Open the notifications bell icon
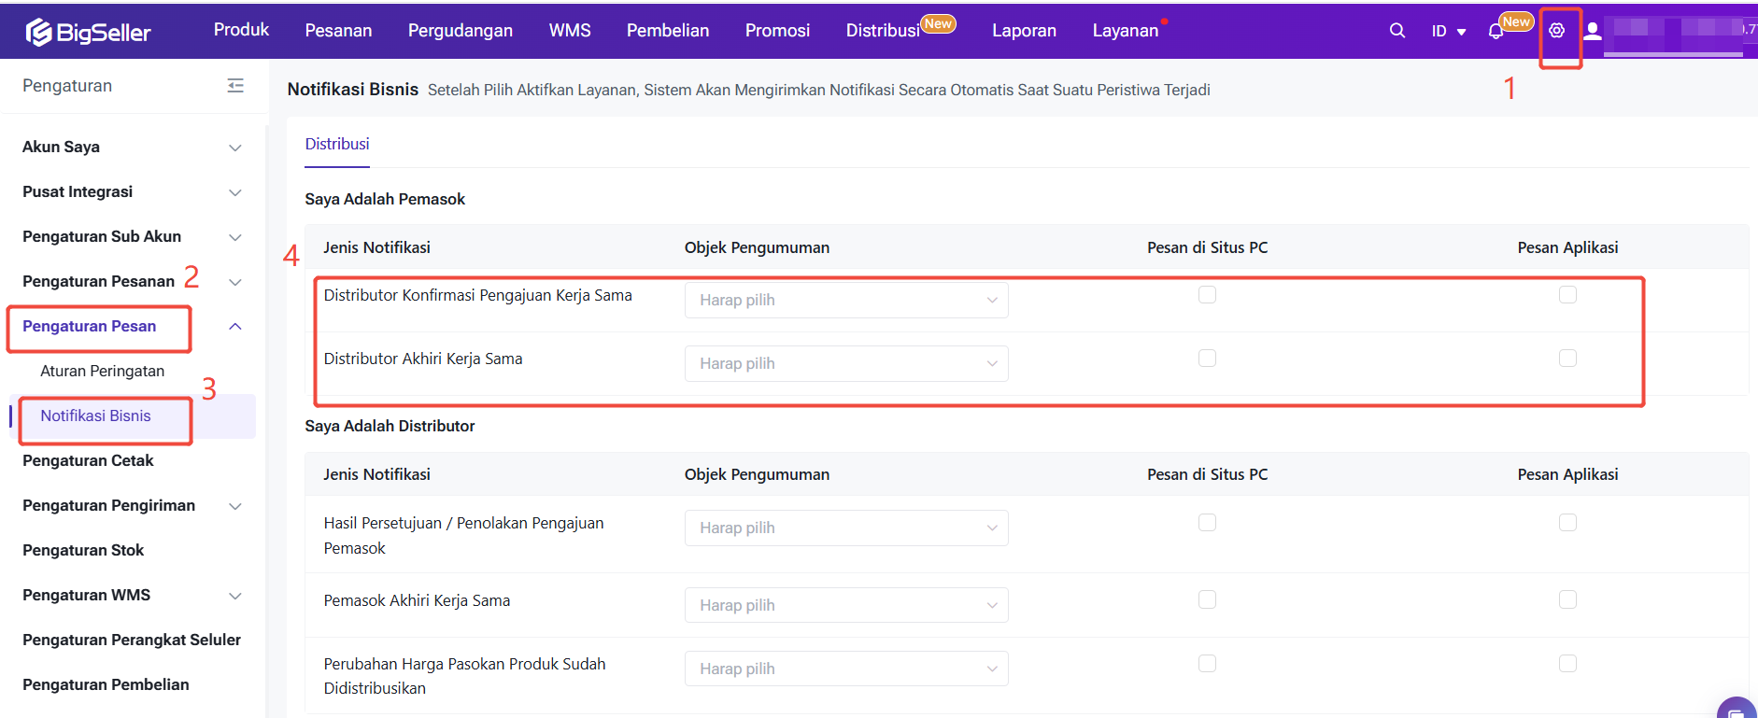This screenshot has width=1758, height=718. tap(1496, 32)
